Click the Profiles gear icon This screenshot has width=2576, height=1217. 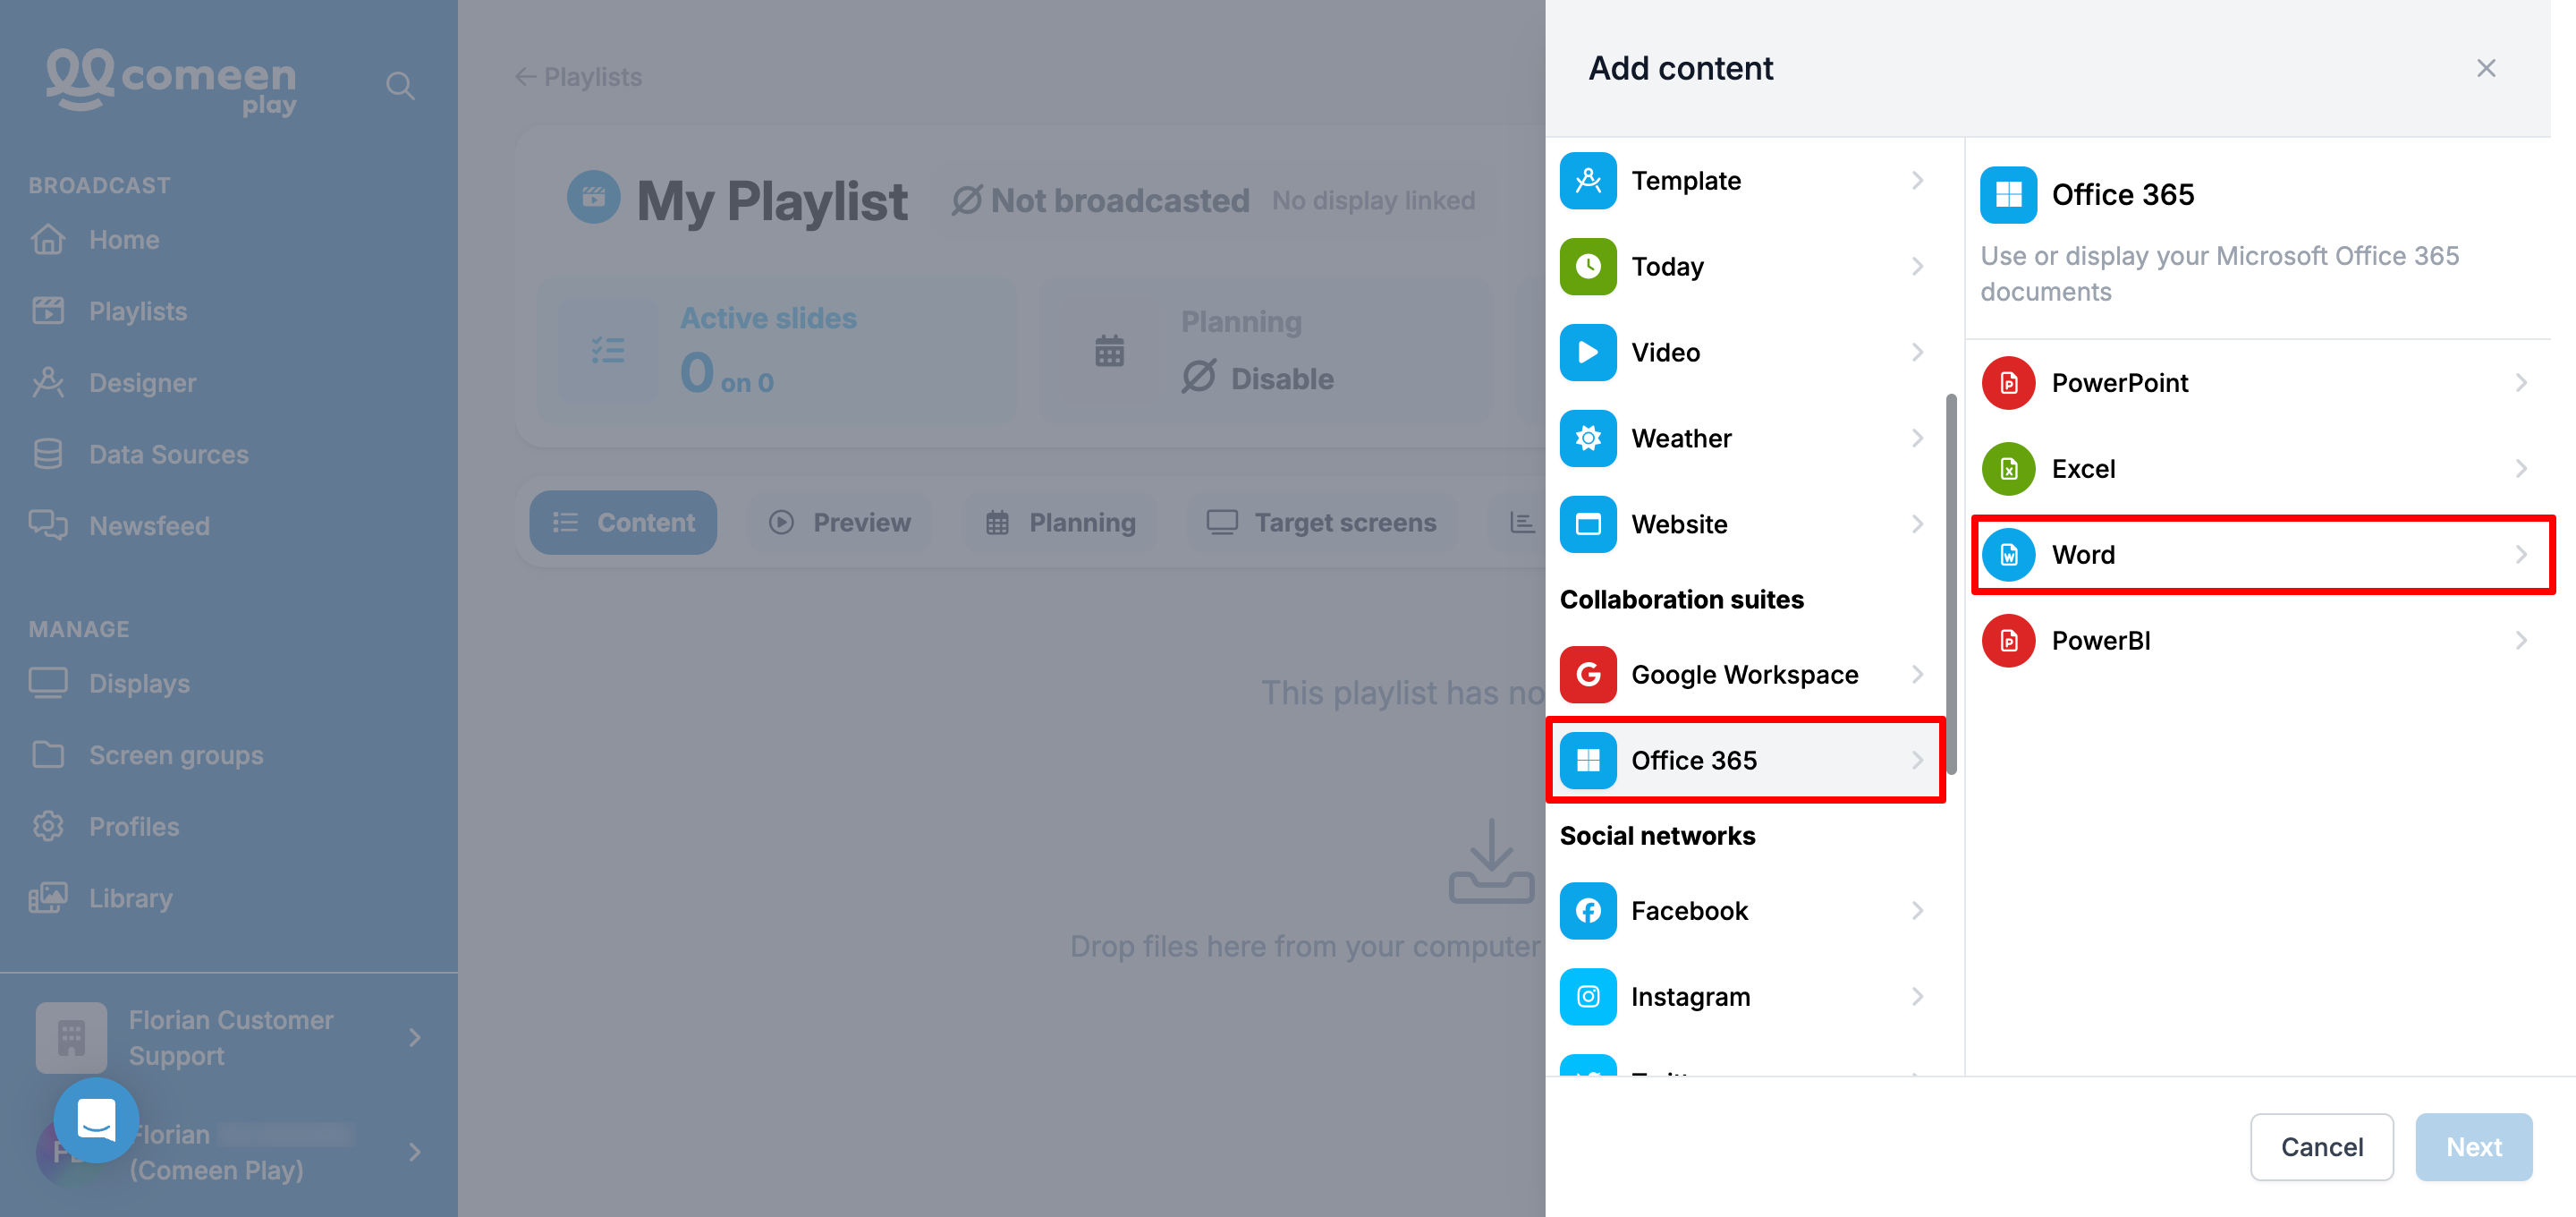[48, 827]
